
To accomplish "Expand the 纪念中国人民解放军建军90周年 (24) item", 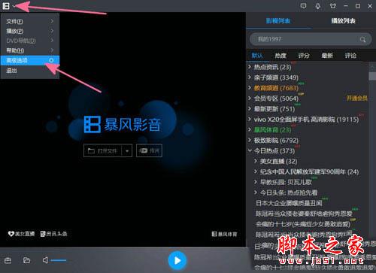I will 256,171.
